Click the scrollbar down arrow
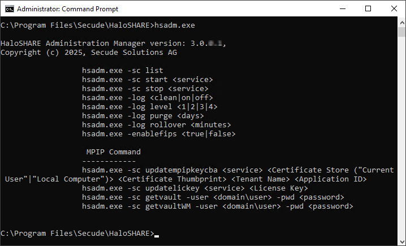 coord(401,241)
